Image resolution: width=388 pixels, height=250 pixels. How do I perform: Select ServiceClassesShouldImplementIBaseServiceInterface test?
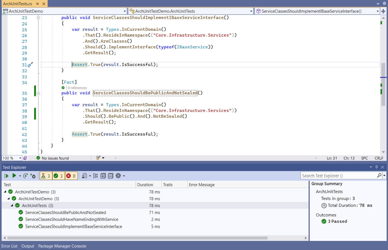(x=73, y=226)
